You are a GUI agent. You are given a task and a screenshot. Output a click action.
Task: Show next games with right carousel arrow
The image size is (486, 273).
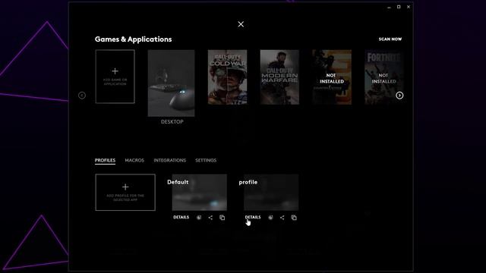pyautogui.click(x=399, y=96)
